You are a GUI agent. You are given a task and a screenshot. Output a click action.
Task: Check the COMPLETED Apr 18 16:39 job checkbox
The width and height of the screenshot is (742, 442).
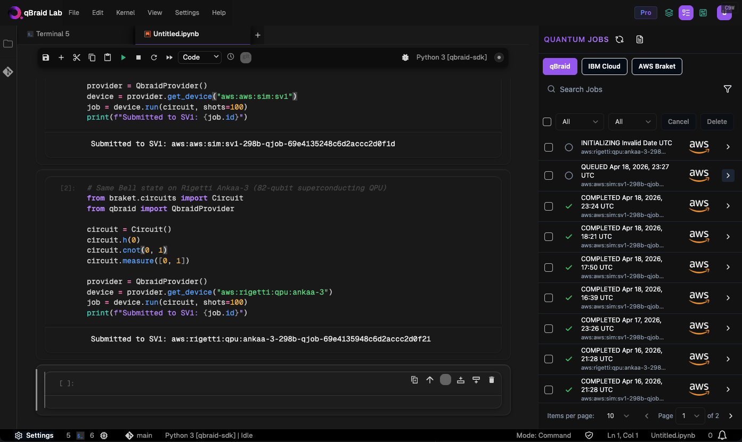(x=549, y=298)
